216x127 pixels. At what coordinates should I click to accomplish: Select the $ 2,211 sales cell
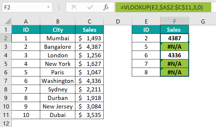(90, 89)
